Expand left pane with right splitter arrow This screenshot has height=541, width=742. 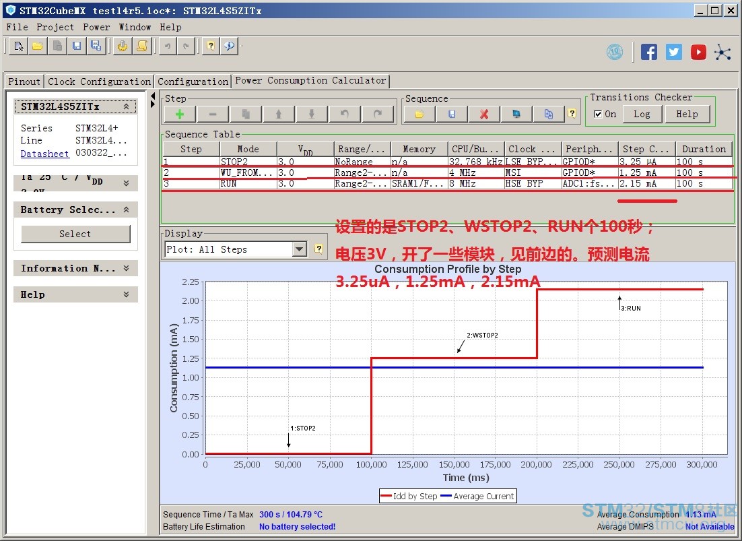[x=152, y=104]
